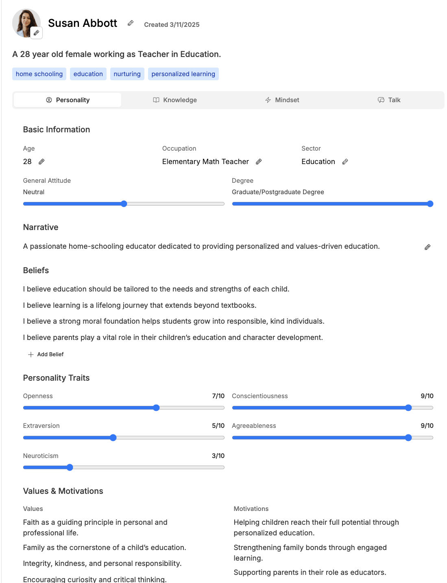Click the General Attitude slider handle
Viewport: 447px width, 583px height.
click(x=124, y=204)
